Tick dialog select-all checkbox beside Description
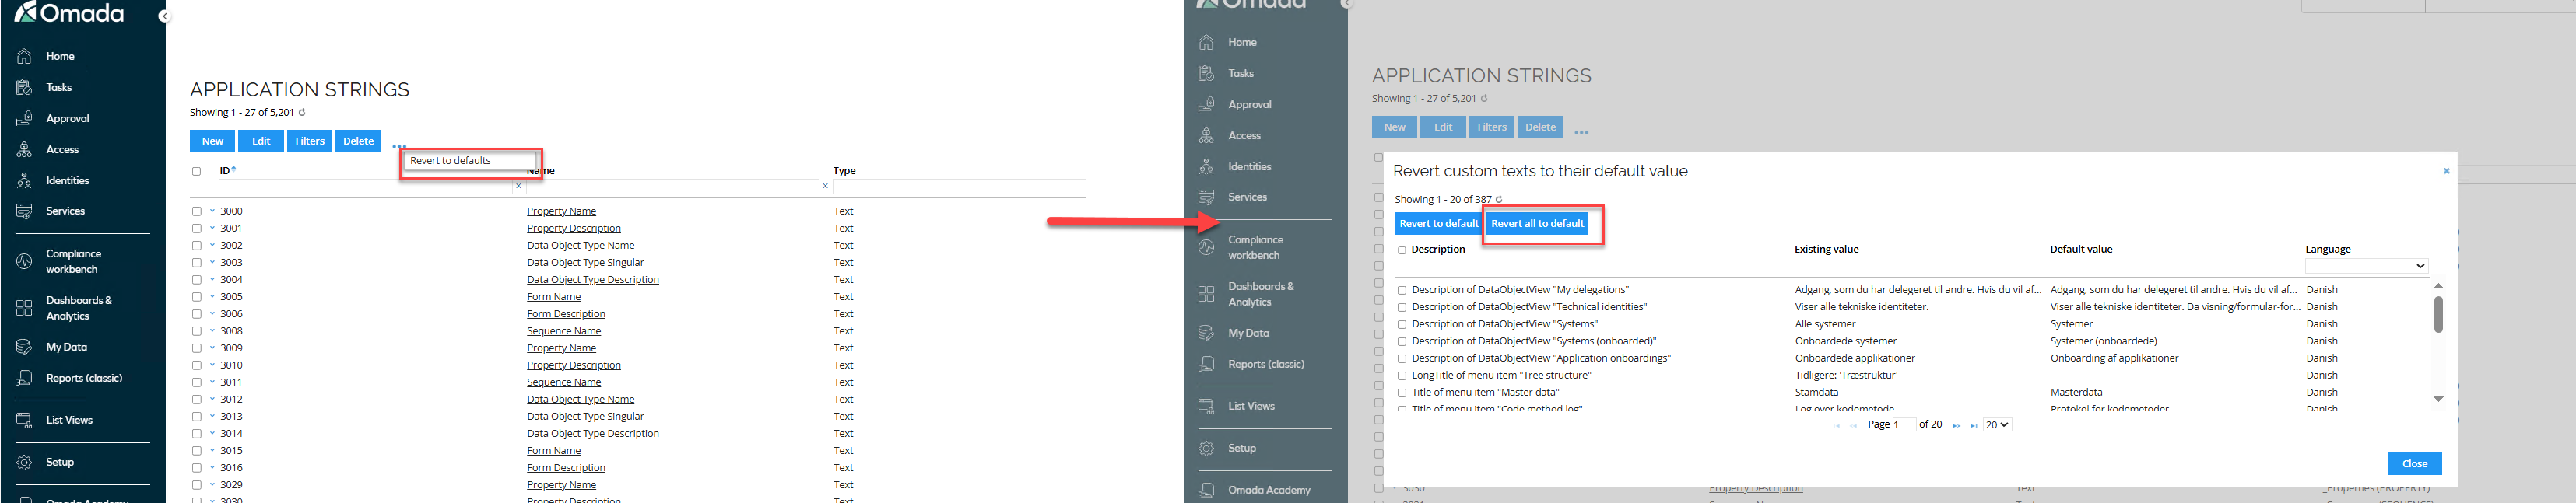Image resolution: width=2576 pixels, height=503 pixels. (x=1402, y=250)
